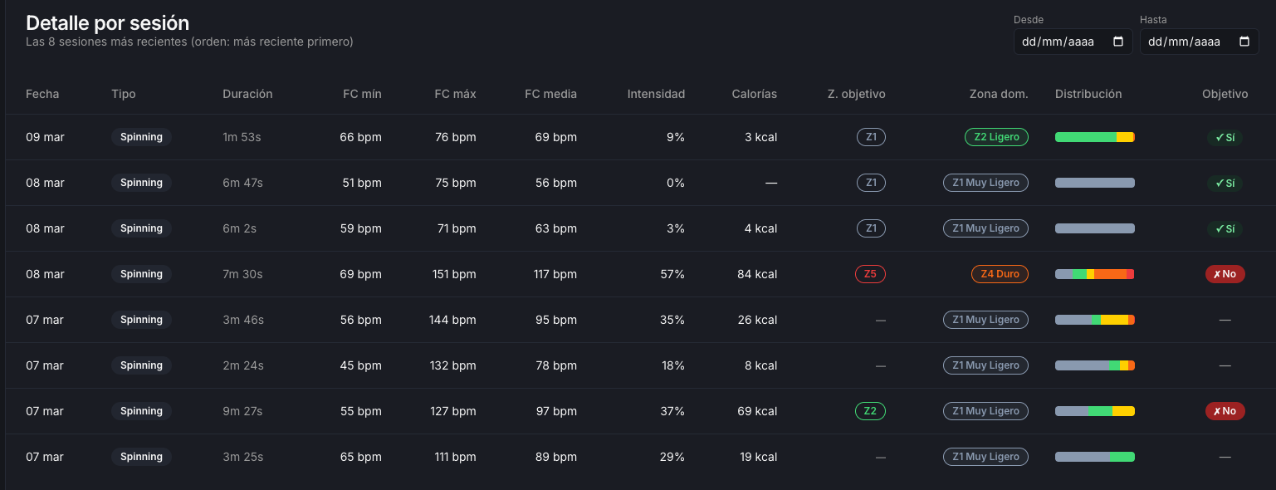The width and height of the screenshot is (1276, 490).
Task: Click the green distribution bar on the last row
Action: (1094, 456)
